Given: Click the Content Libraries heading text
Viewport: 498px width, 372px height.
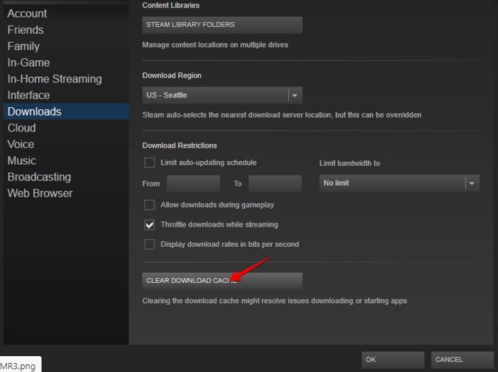Looking at the screenshot, I should [171, 6].
